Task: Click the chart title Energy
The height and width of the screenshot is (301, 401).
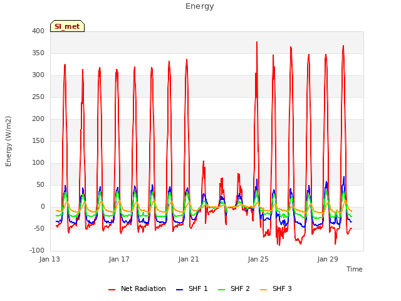Action: click(200, 6)
